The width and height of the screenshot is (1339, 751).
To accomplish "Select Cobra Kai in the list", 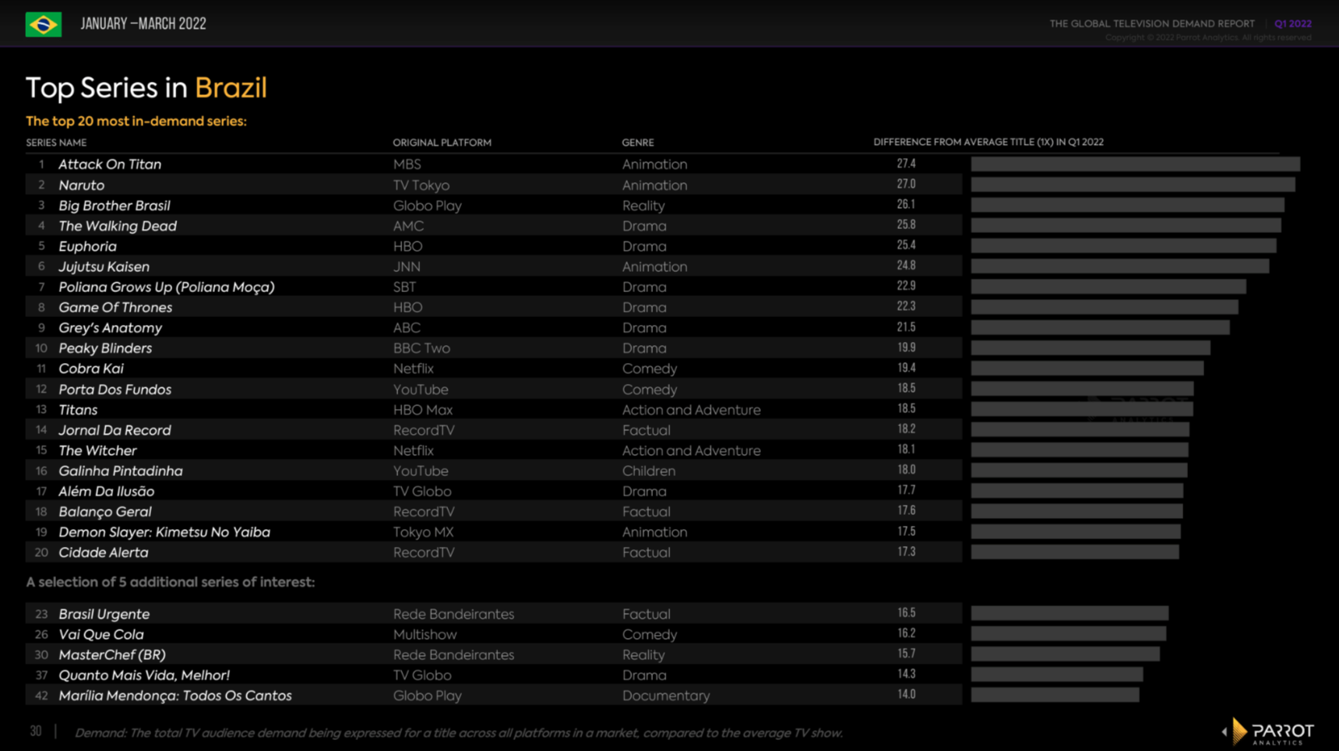I will [x=91, y=368].
